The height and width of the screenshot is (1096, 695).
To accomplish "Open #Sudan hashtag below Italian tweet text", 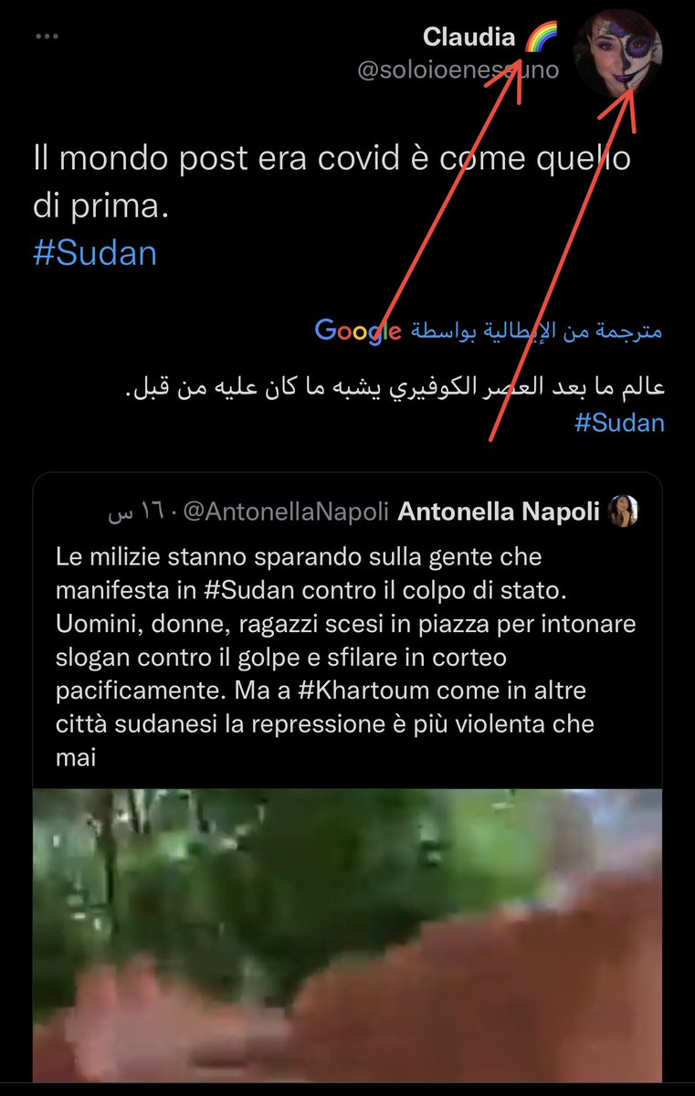I will coord(95,253).
